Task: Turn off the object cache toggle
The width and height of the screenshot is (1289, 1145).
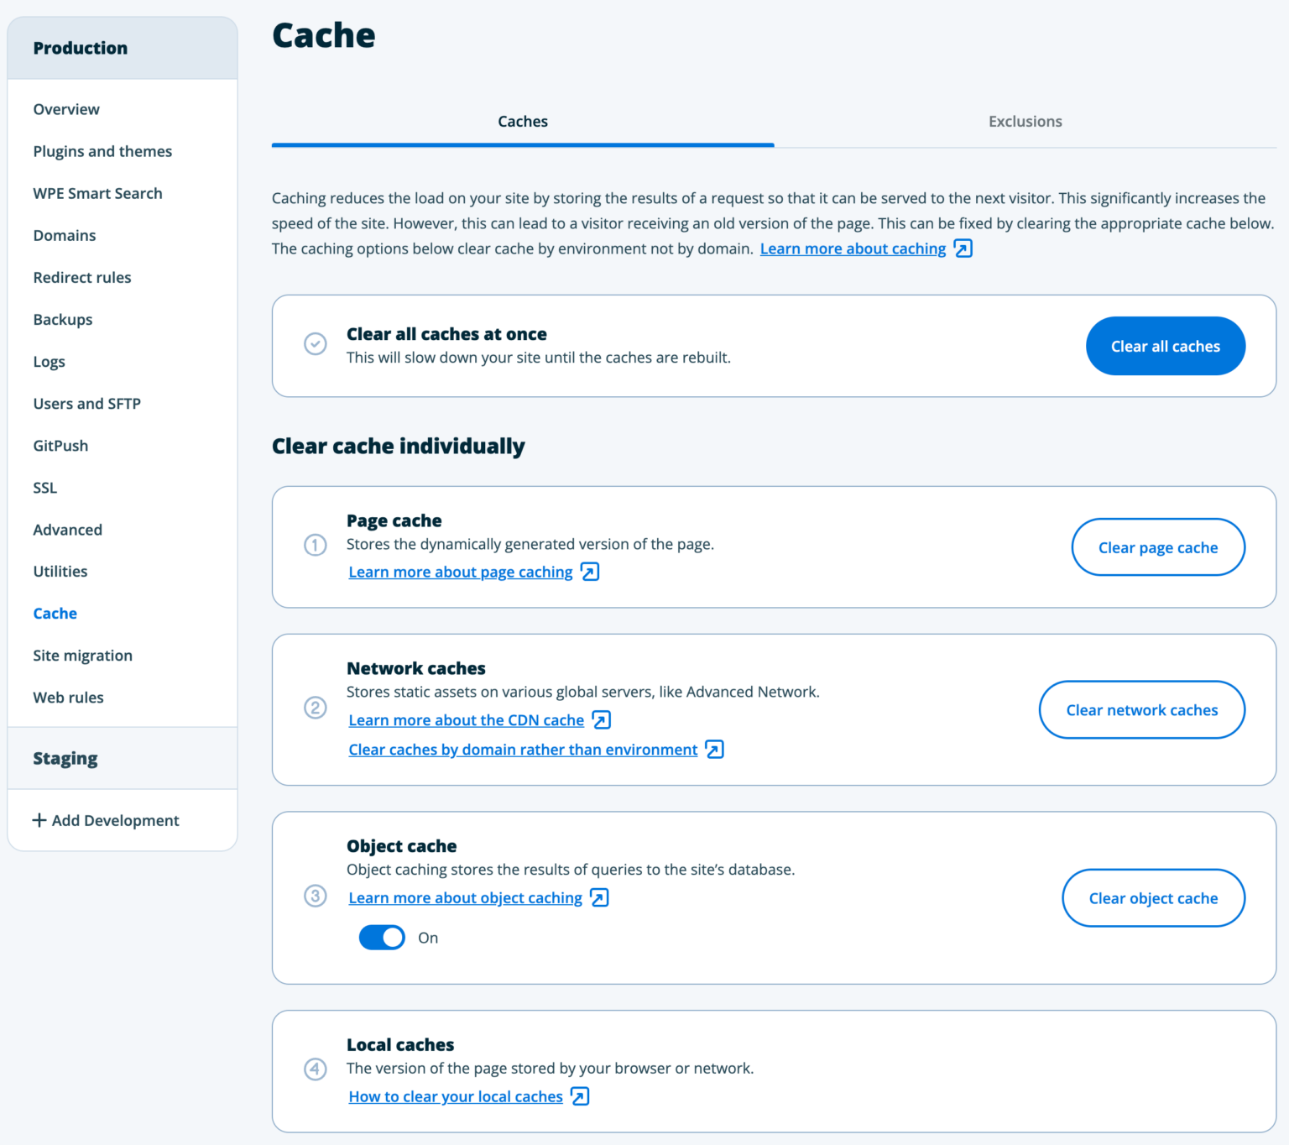Action: [x=382, y=937]
